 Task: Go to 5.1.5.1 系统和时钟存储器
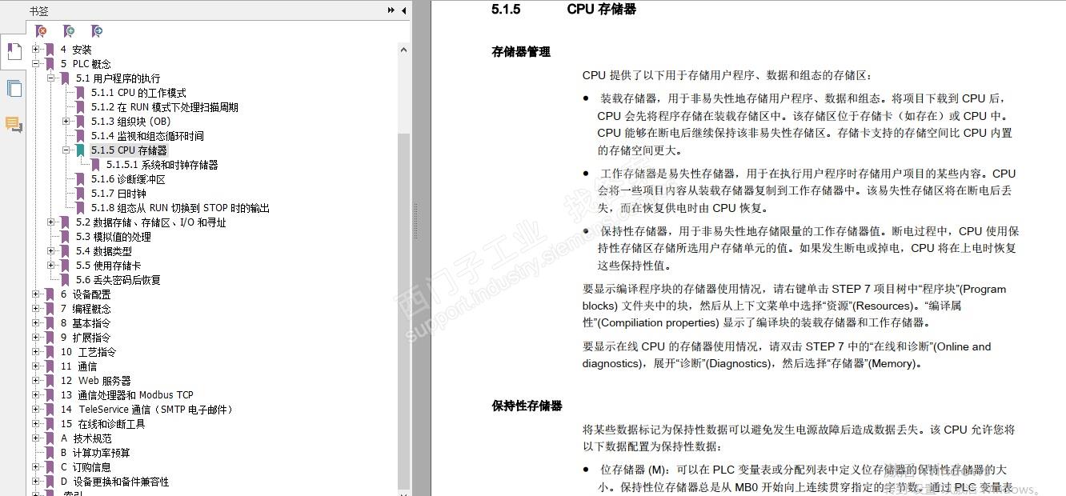(x=162, y=165)
